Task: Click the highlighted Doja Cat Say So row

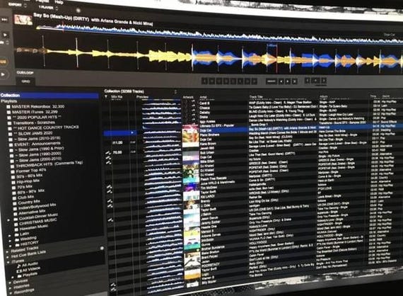Action: click(253, 129)
